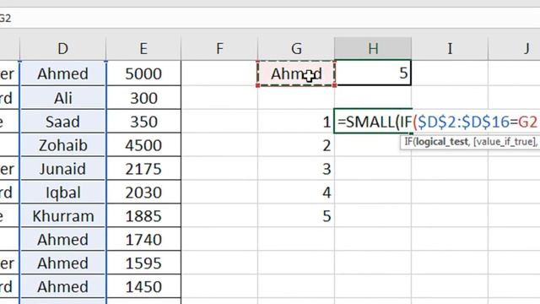Screen dimensions: 540x304
Task: Select the Zohaib cell
Action: [62, 145]
